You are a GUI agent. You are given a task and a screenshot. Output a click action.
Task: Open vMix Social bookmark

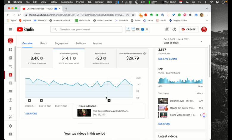(83, 21)
